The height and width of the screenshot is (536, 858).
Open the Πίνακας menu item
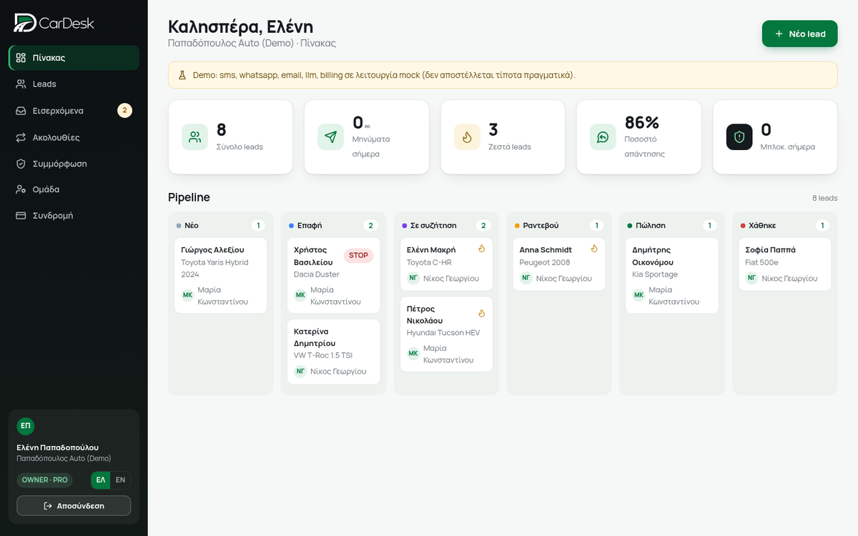[74, 58]
